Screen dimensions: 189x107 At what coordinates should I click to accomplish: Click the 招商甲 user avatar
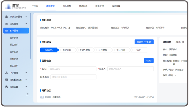click(x=42, y=97)
